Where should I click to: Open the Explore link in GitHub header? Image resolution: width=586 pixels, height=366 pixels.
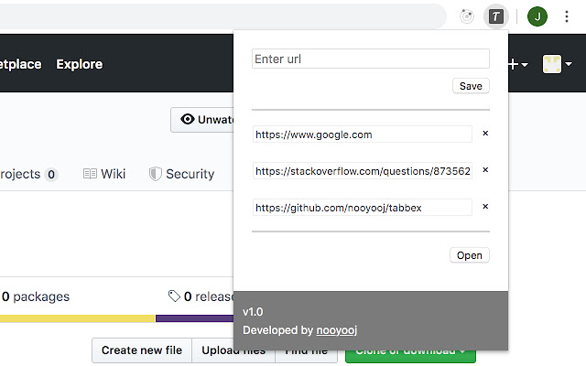point(80,64)
